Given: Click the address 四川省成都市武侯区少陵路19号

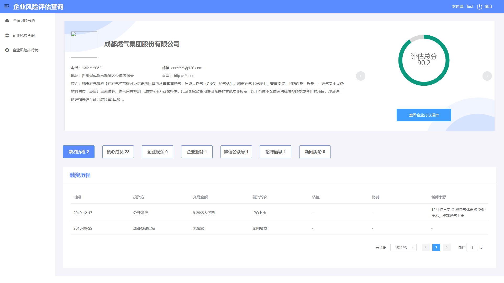Looking at the screenshot, I should tap(108, 76).
